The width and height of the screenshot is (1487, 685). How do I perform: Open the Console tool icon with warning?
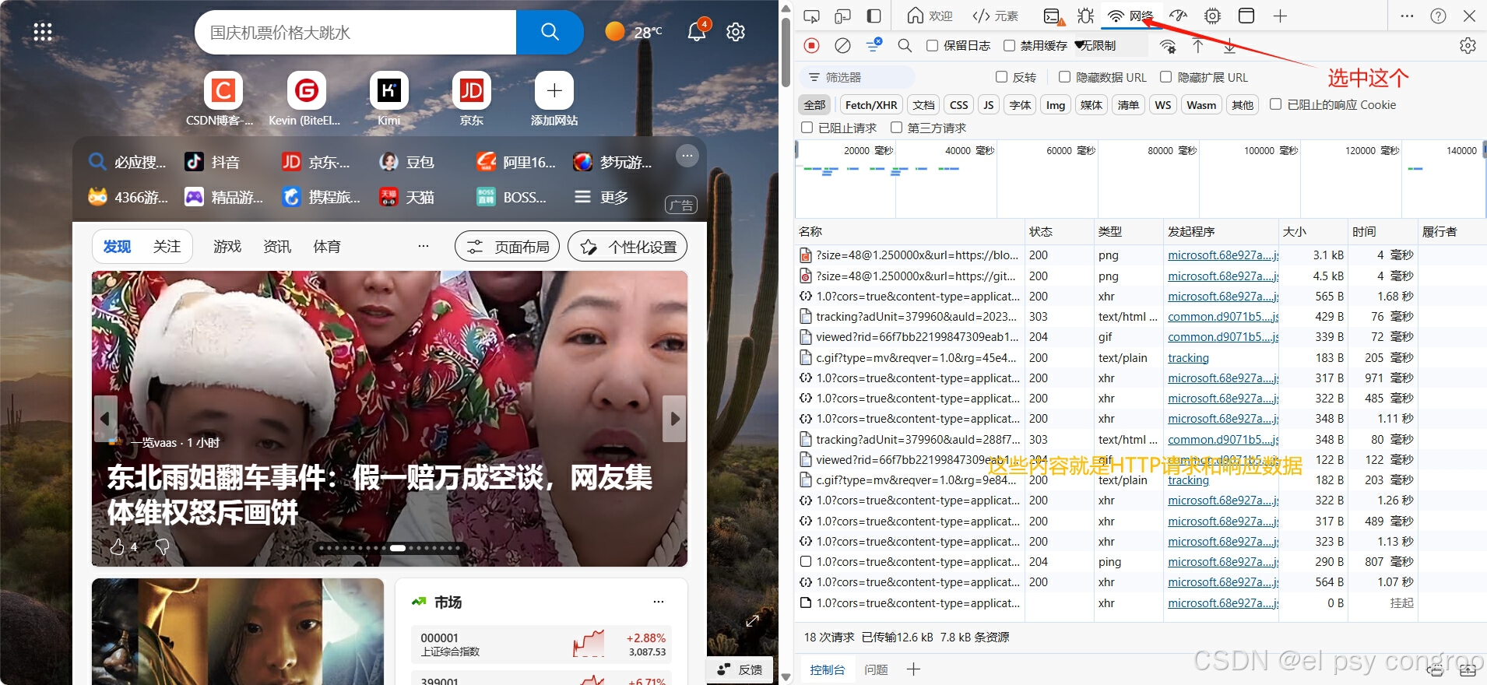[1053, 16]
